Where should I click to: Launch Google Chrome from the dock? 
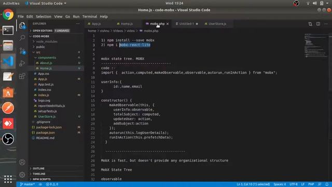[8, 15]
